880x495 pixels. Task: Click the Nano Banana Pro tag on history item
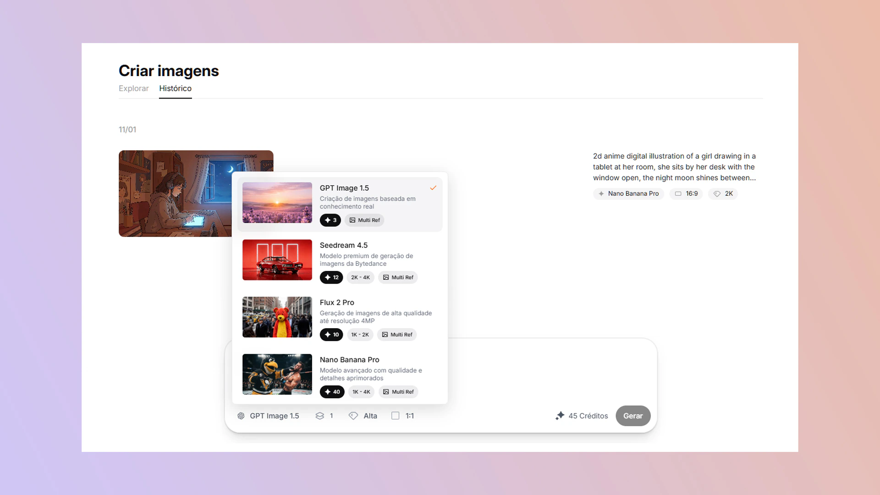628,193
